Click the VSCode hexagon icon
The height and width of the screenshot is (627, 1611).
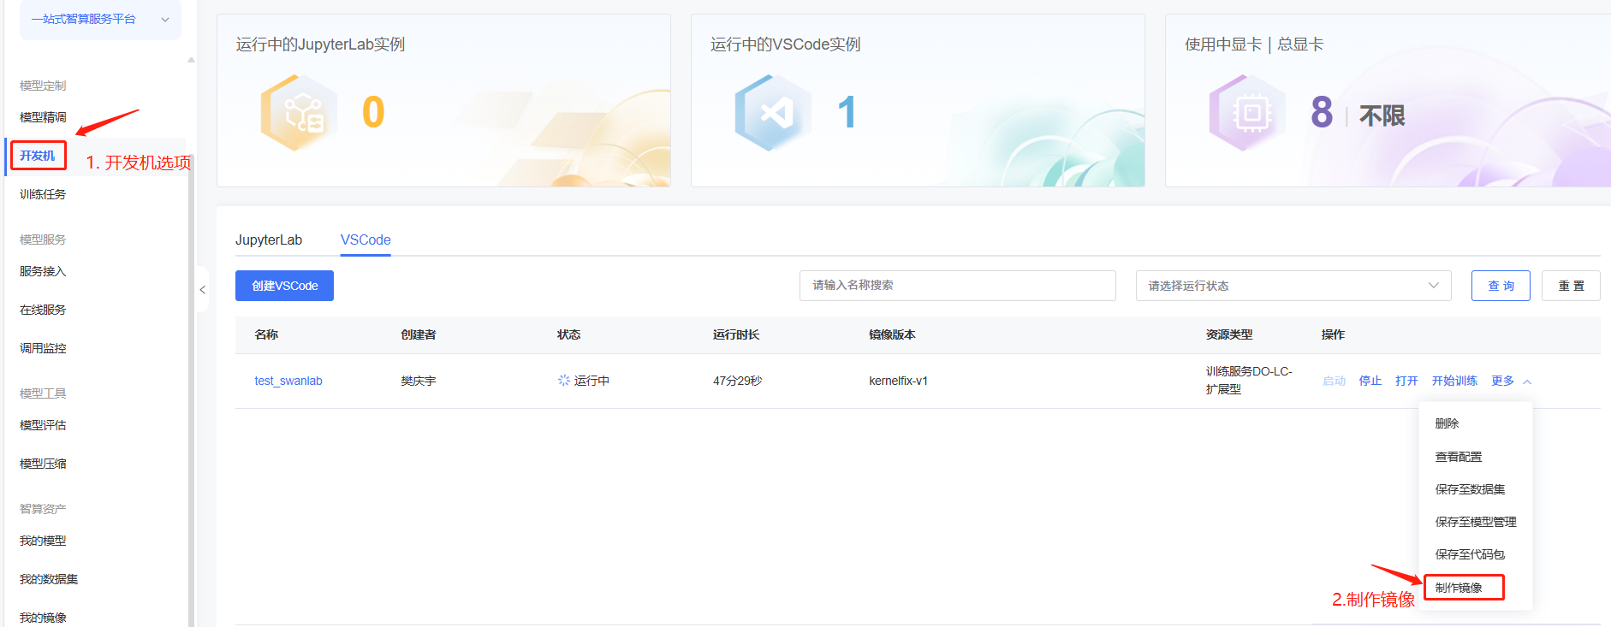click(773, 113)
